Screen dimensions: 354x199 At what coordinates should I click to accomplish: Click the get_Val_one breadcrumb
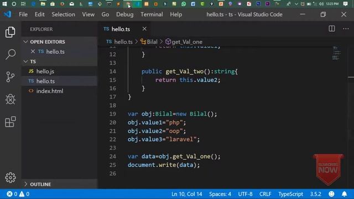[184, 42]
